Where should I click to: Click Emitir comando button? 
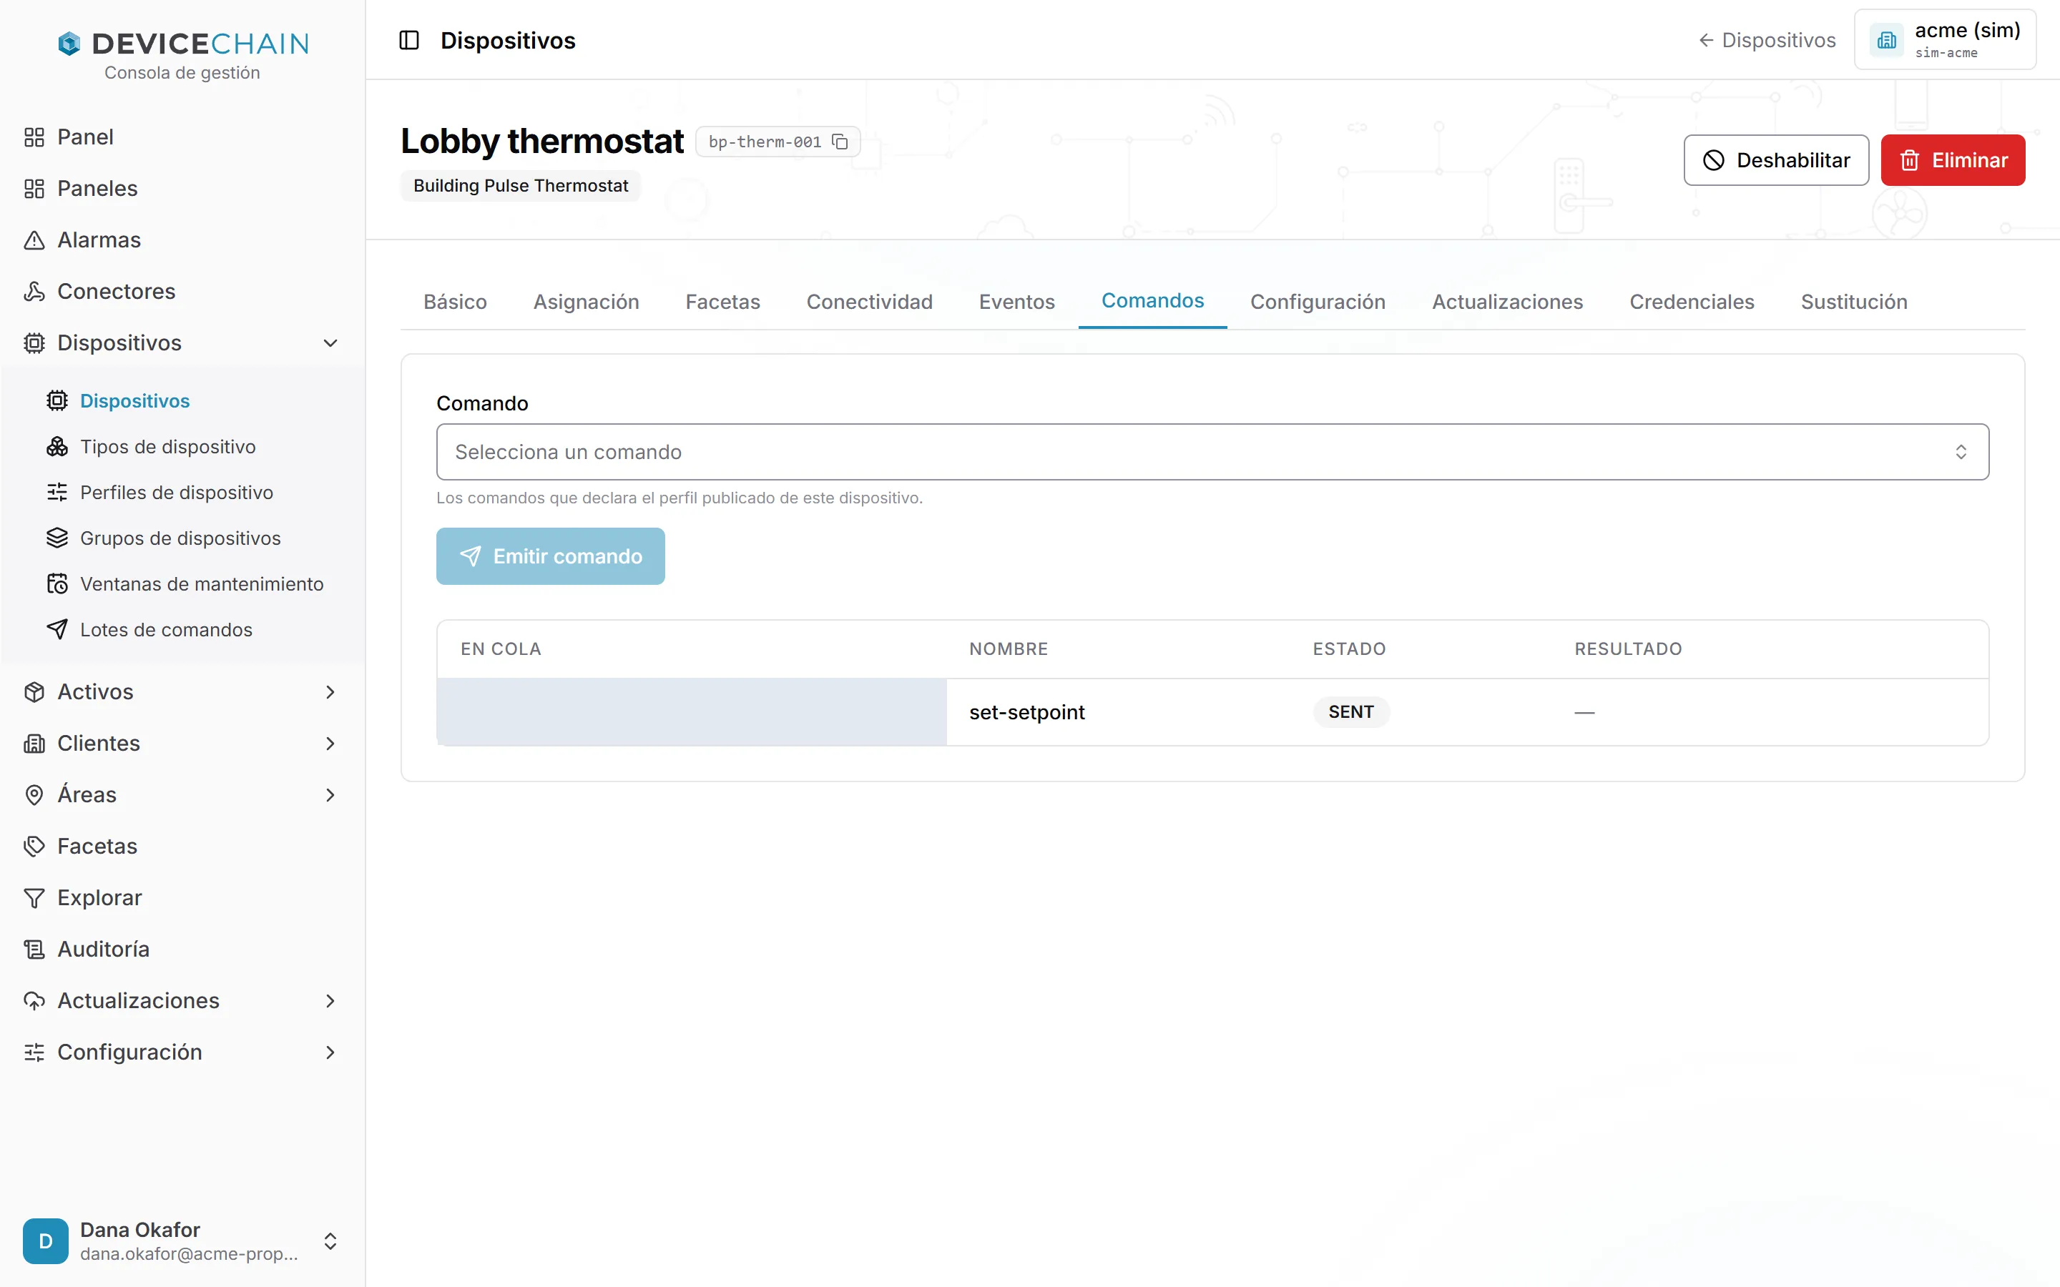tap(551, 557)
